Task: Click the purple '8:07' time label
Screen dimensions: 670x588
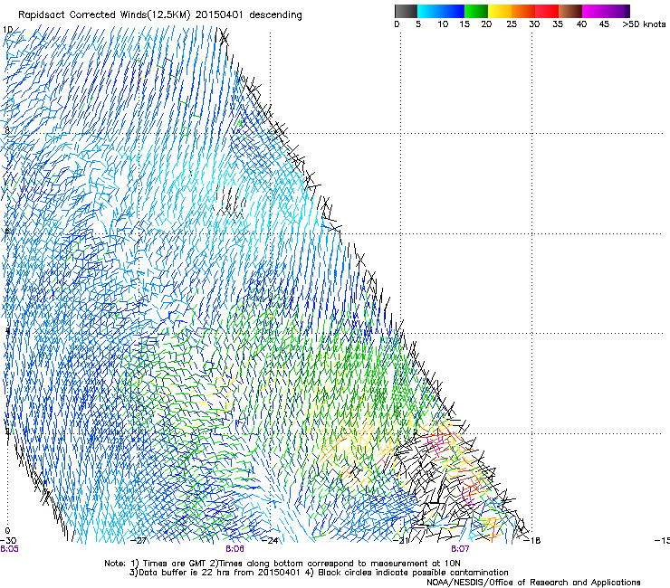Action: (x=460, y=549)
